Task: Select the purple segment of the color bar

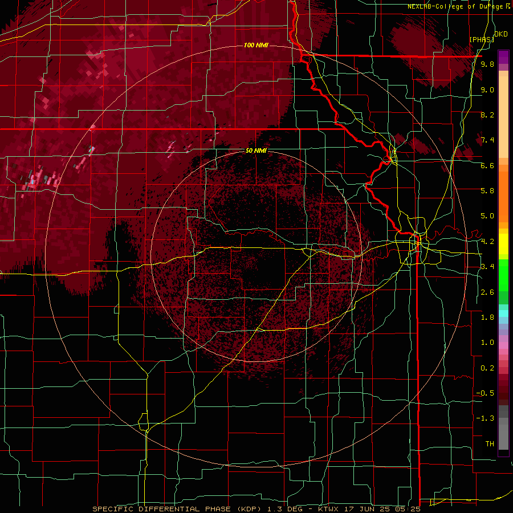Action: [503, 57]
